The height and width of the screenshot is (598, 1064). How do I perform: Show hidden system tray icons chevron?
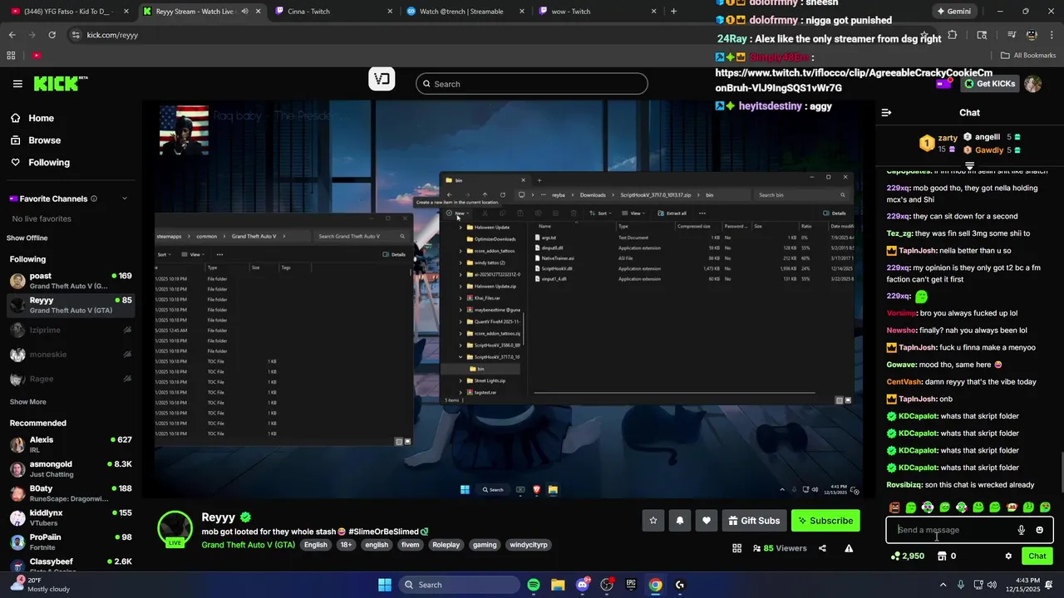943,585
